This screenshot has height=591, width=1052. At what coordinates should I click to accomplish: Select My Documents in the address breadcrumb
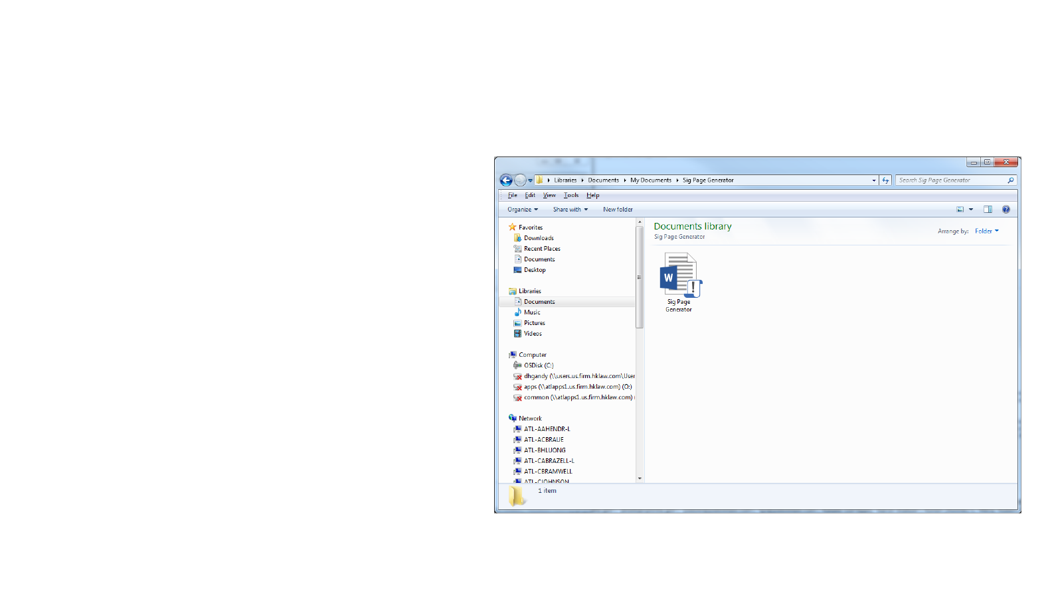point(651,180)
